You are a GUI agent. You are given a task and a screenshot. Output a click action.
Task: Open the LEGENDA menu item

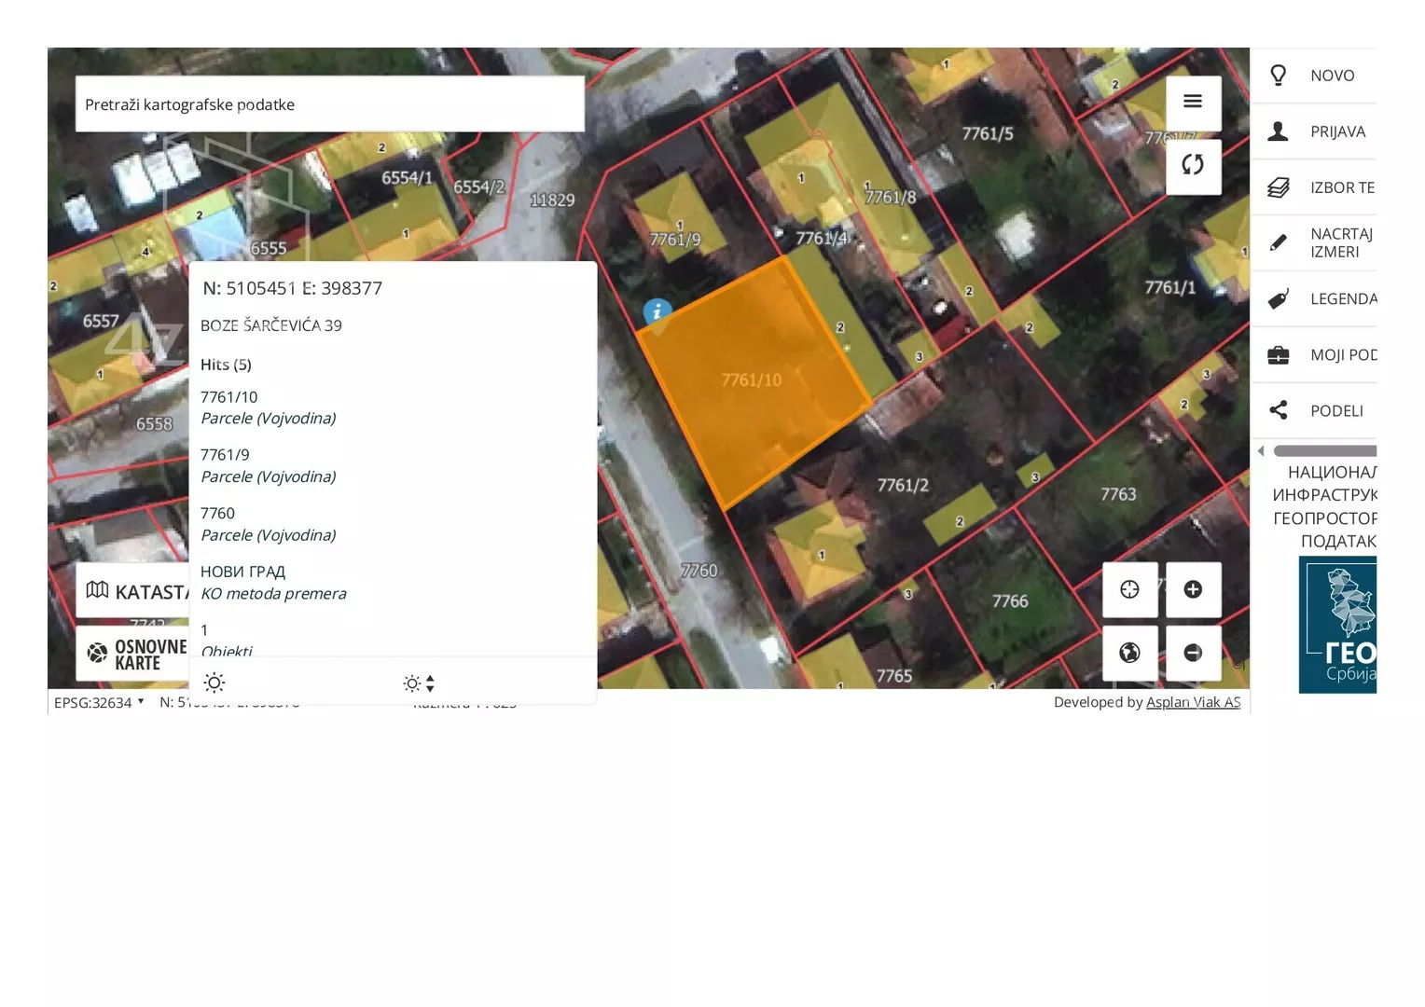pyautogui.click(x=1342, y=298)
